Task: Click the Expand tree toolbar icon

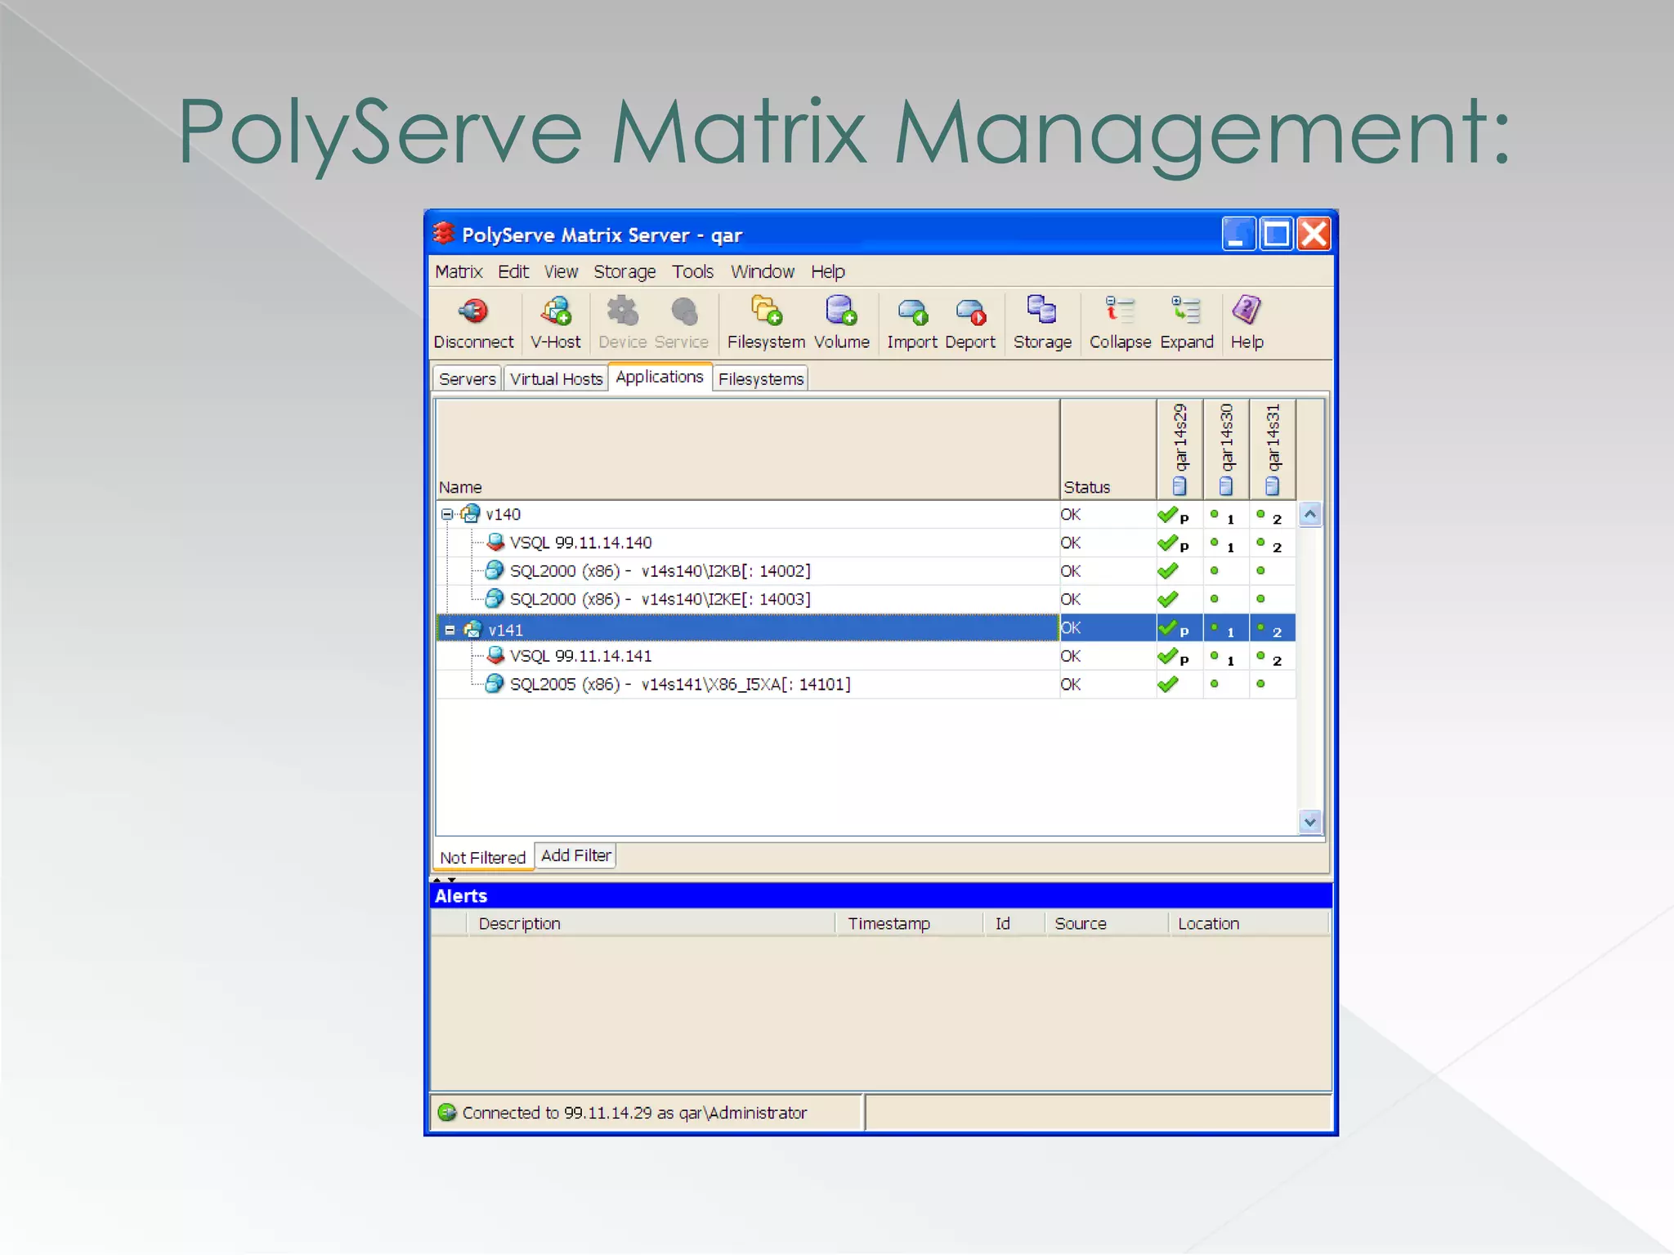Action: click(1185, 310)
